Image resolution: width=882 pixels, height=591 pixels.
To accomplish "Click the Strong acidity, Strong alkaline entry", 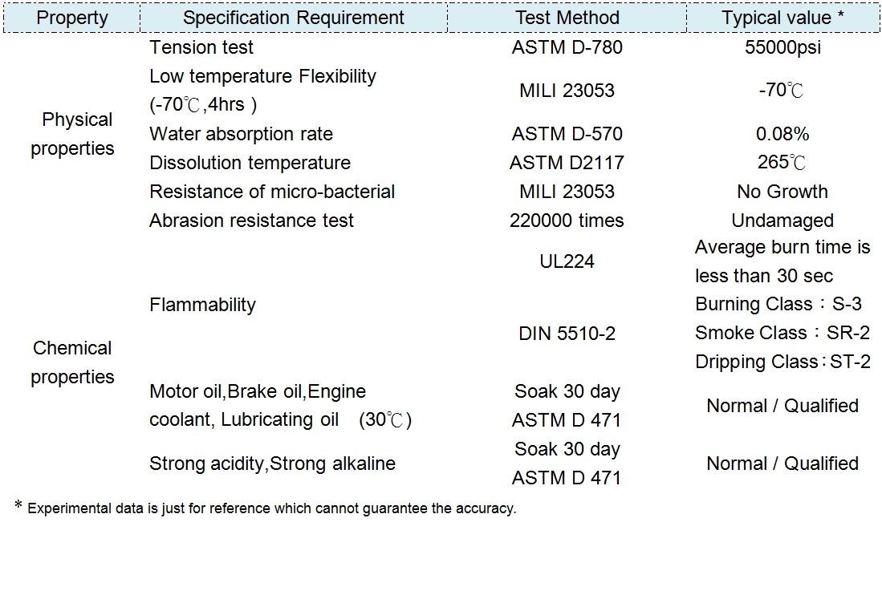I will [x=272, y=463].
